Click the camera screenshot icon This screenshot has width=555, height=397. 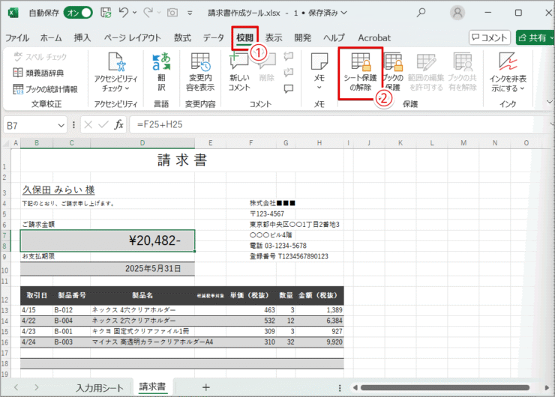172,13
